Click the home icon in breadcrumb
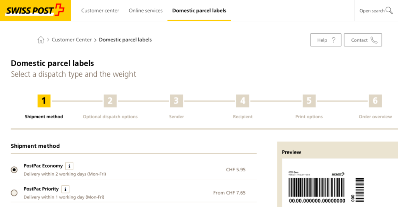 [x=41, y=40]
